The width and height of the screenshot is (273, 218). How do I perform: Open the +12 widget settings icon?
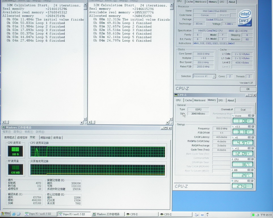[x=249, y=148]
